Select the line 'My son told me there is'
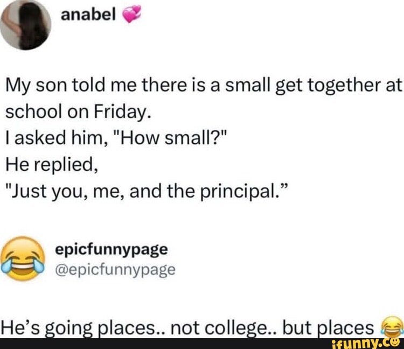This screenshot has width=404, height=349. coord(105,85)
